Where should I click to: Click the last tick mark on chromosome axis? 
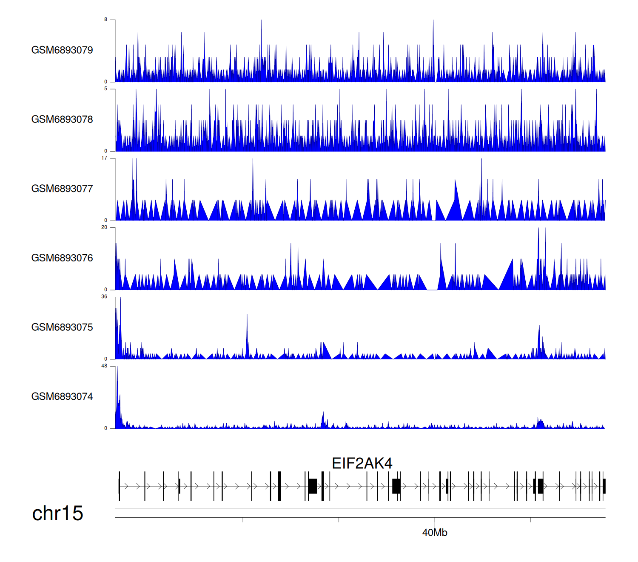[530, 520]
